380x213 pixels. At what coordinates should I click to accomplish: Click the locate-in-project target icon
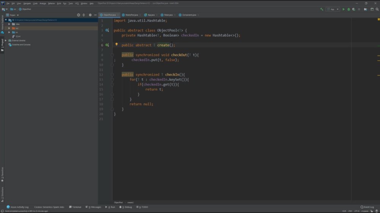coord(79,15)
